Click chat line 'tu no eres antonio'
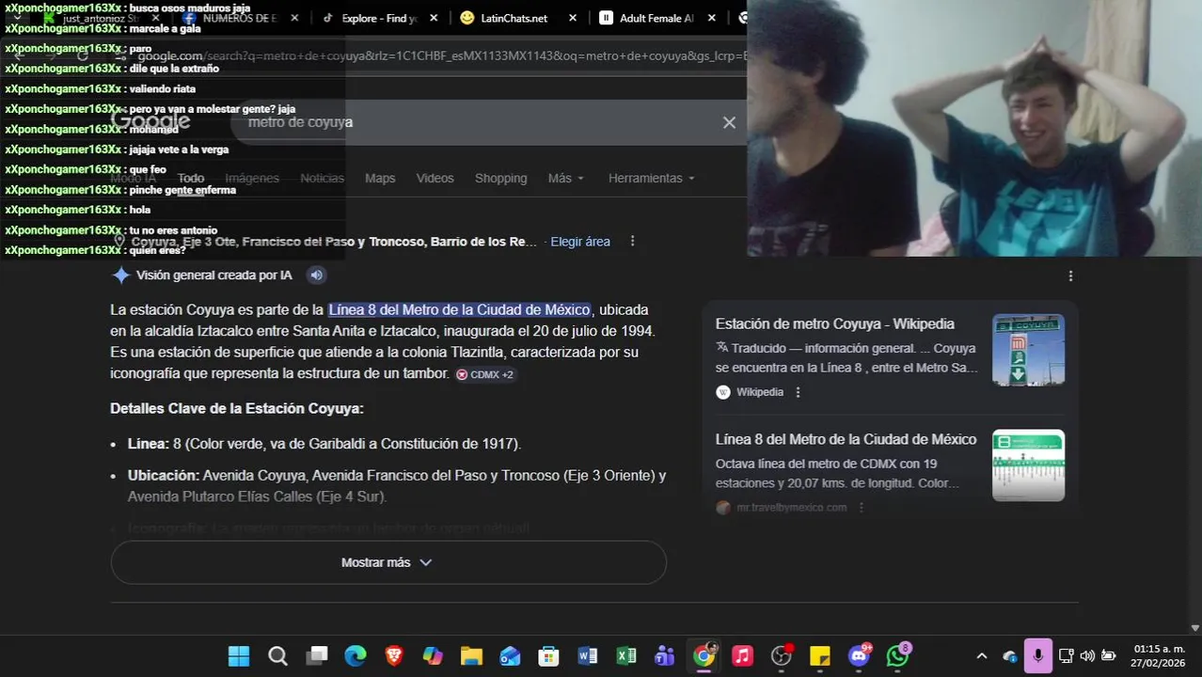 173,230
